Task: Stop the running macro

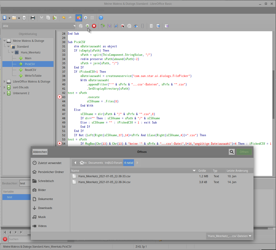Action: pos(94,26)
